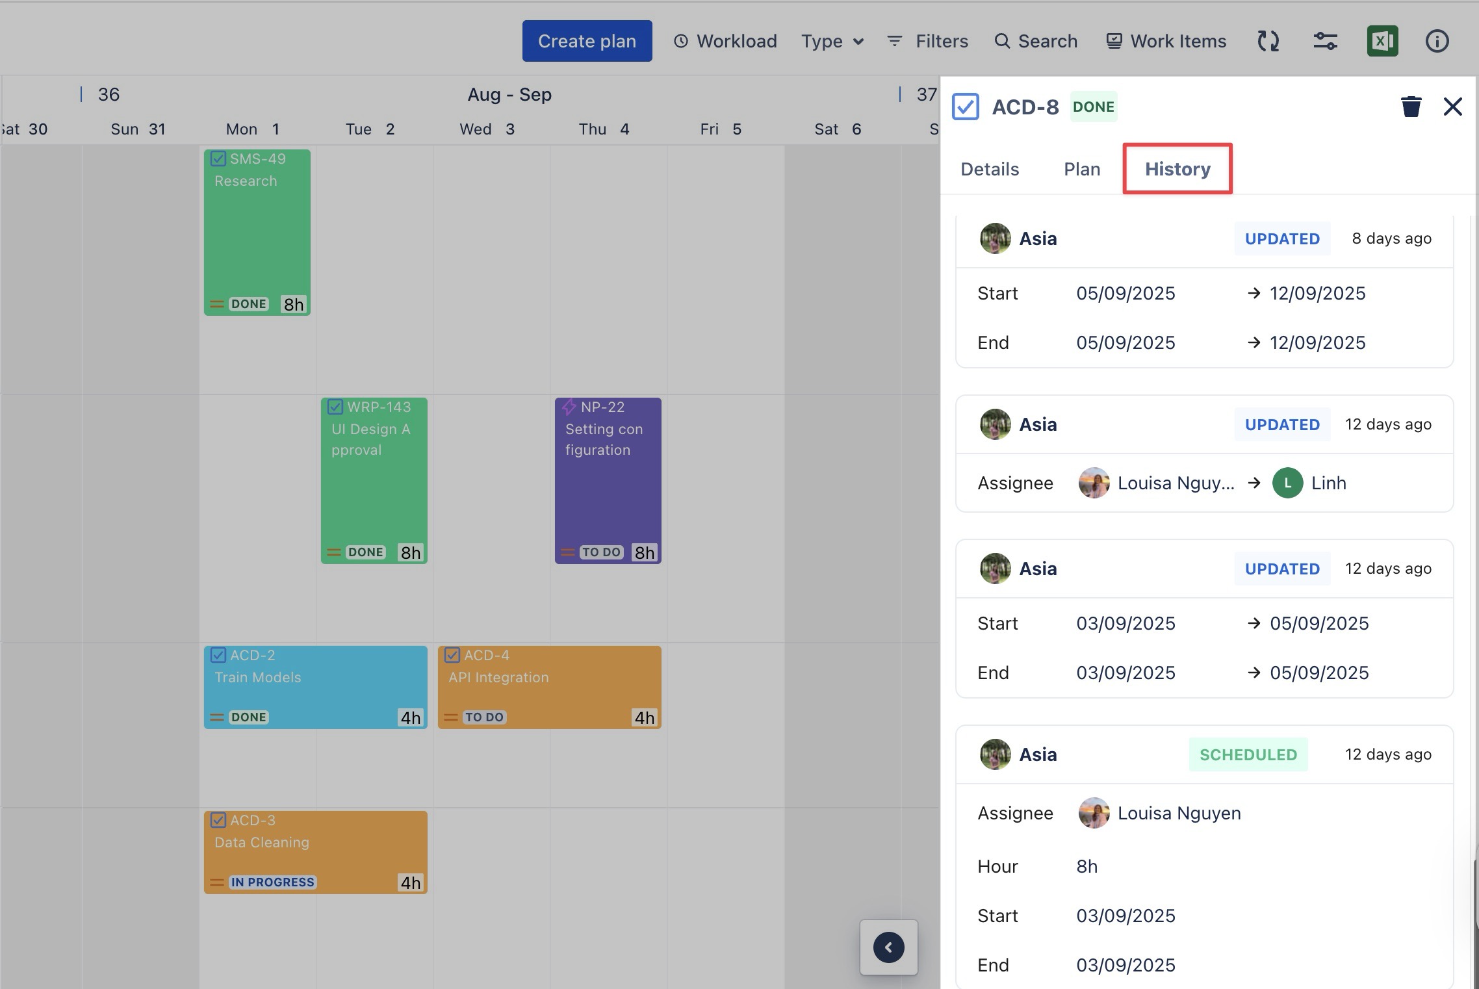Click the SMS-49 card checkbox icon

pyautogui.click(x=218, y=159)
